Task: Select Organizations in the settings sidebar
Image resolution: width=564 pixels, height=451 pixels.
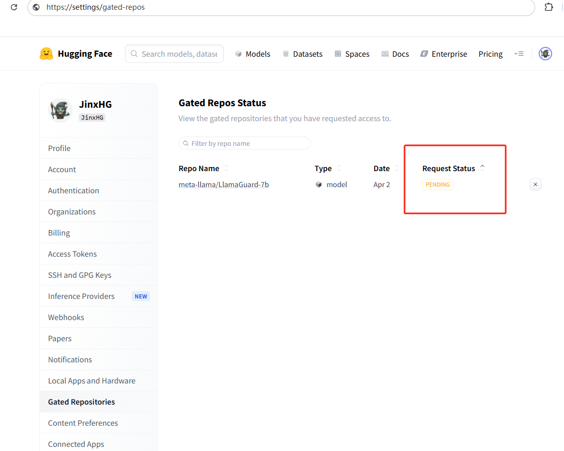Action: [98, 212]
